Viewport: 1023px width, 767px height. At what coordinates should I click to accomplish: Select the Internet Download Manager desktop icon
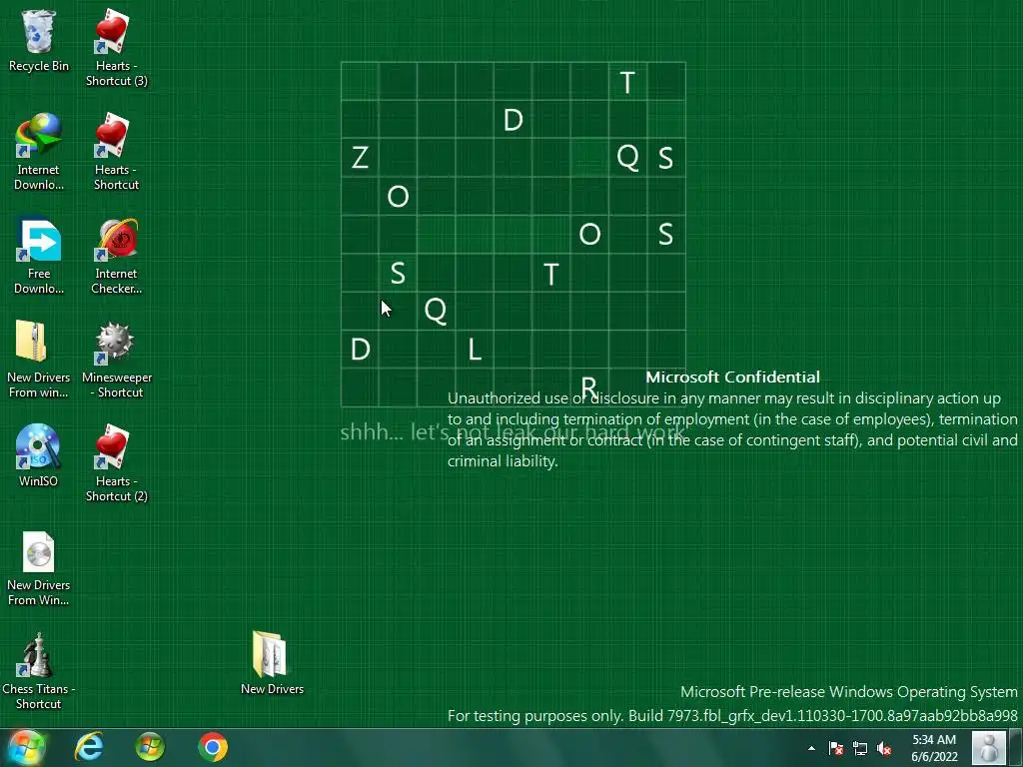click(x=39, y=152)
